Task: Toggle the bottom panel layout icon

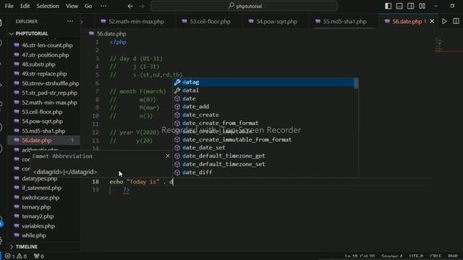Action: (399, 6)
